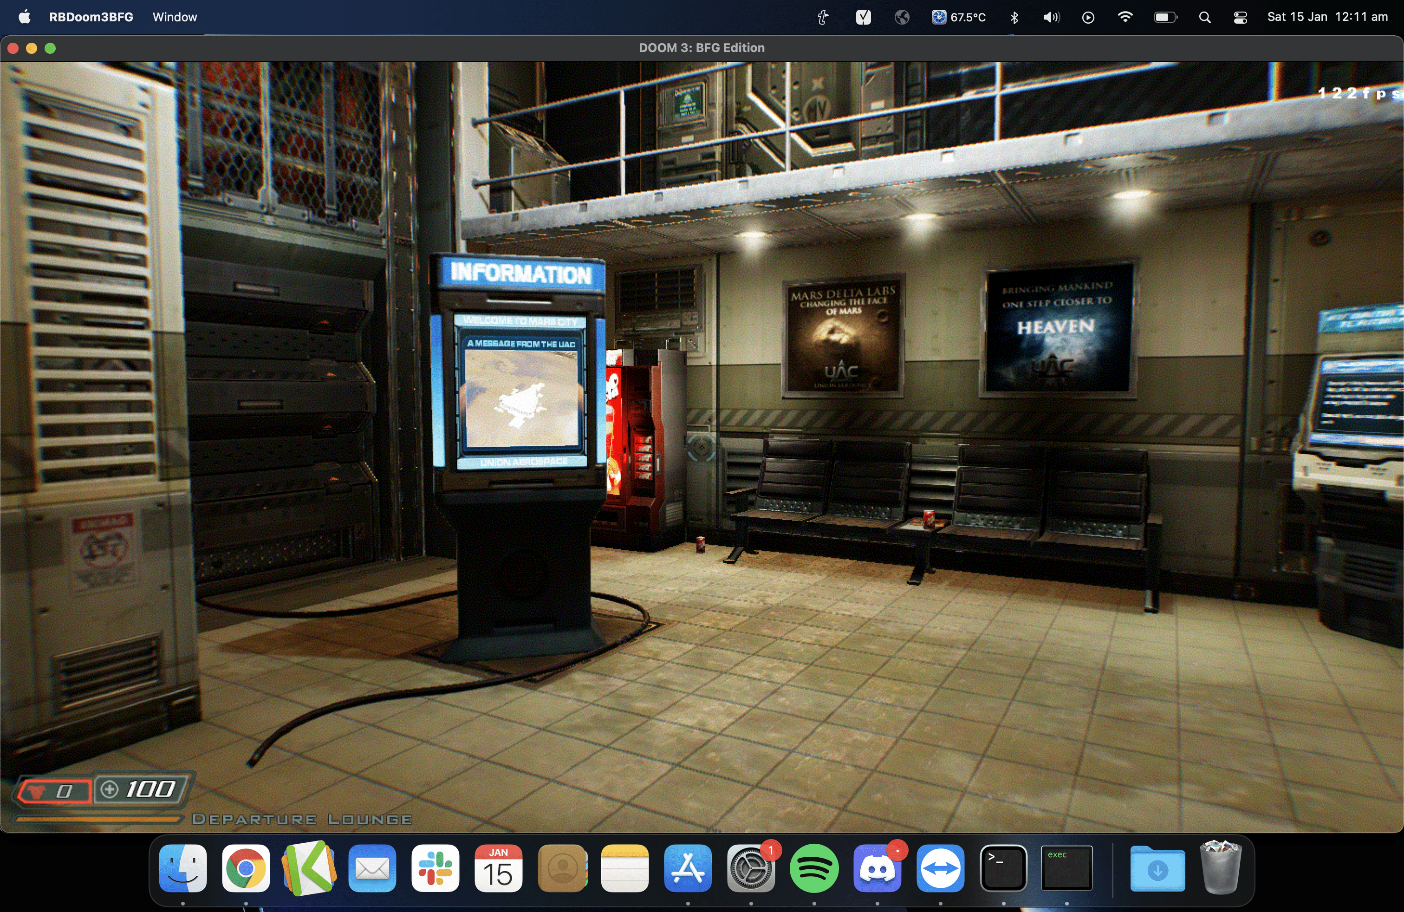This screenshot has height=912, width=1404.
Task: Open Discord from the Dock
Action: 878,868
